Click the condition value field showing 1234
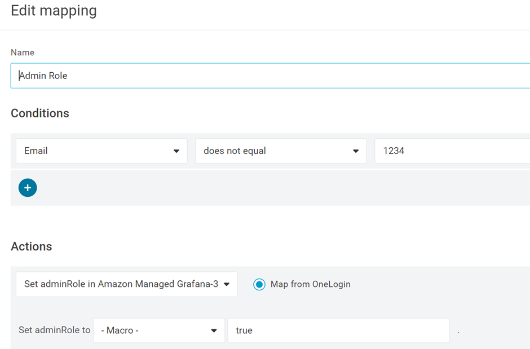 pos(452,151)
